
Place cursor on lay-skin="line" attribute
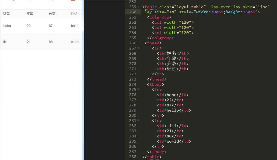pyautogui.click(x=251, y=7)
